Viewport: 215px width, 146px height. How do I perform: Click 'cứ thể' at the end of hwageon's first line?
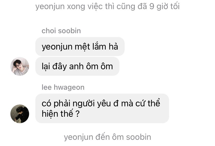(x=148, y=103)
